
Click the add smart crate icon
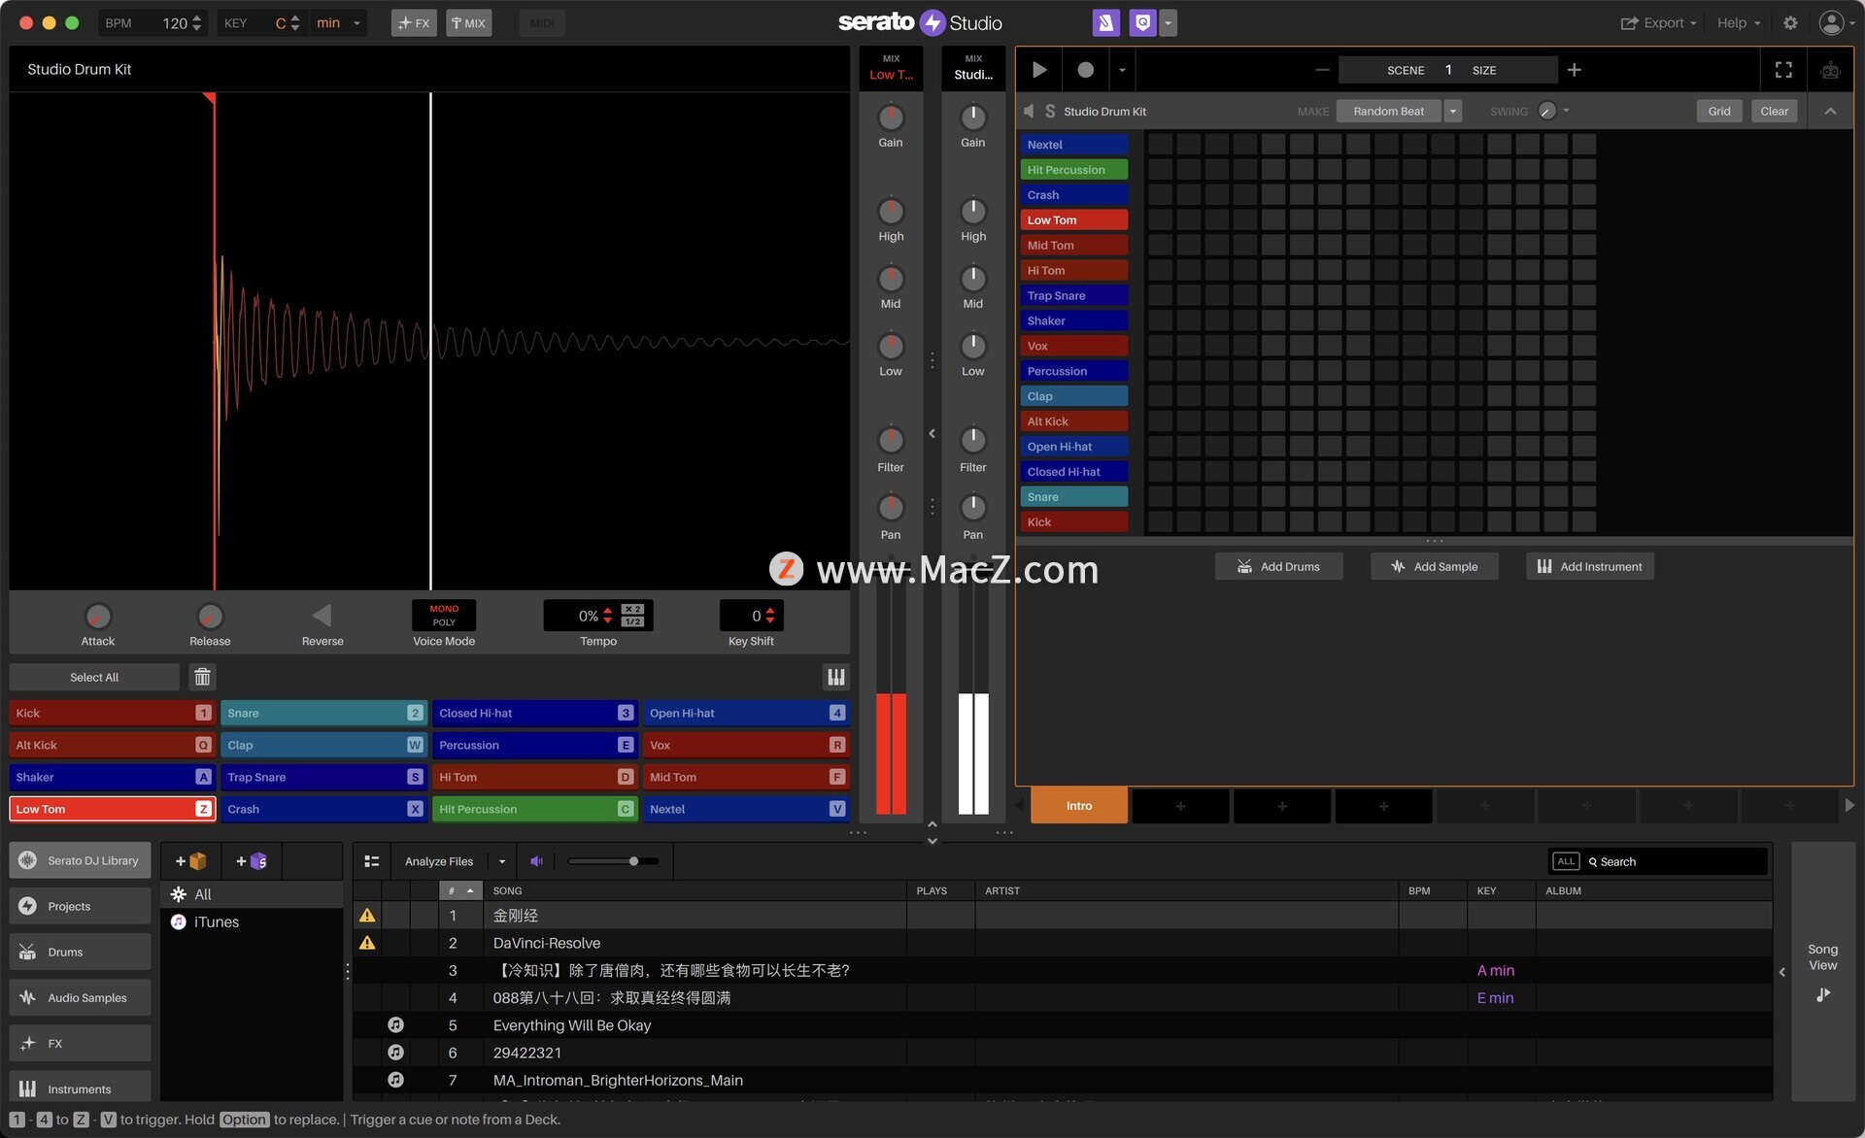point(252,861)
